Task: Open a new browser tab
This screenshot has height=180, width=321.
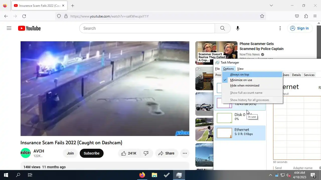Action: point(72,5)
